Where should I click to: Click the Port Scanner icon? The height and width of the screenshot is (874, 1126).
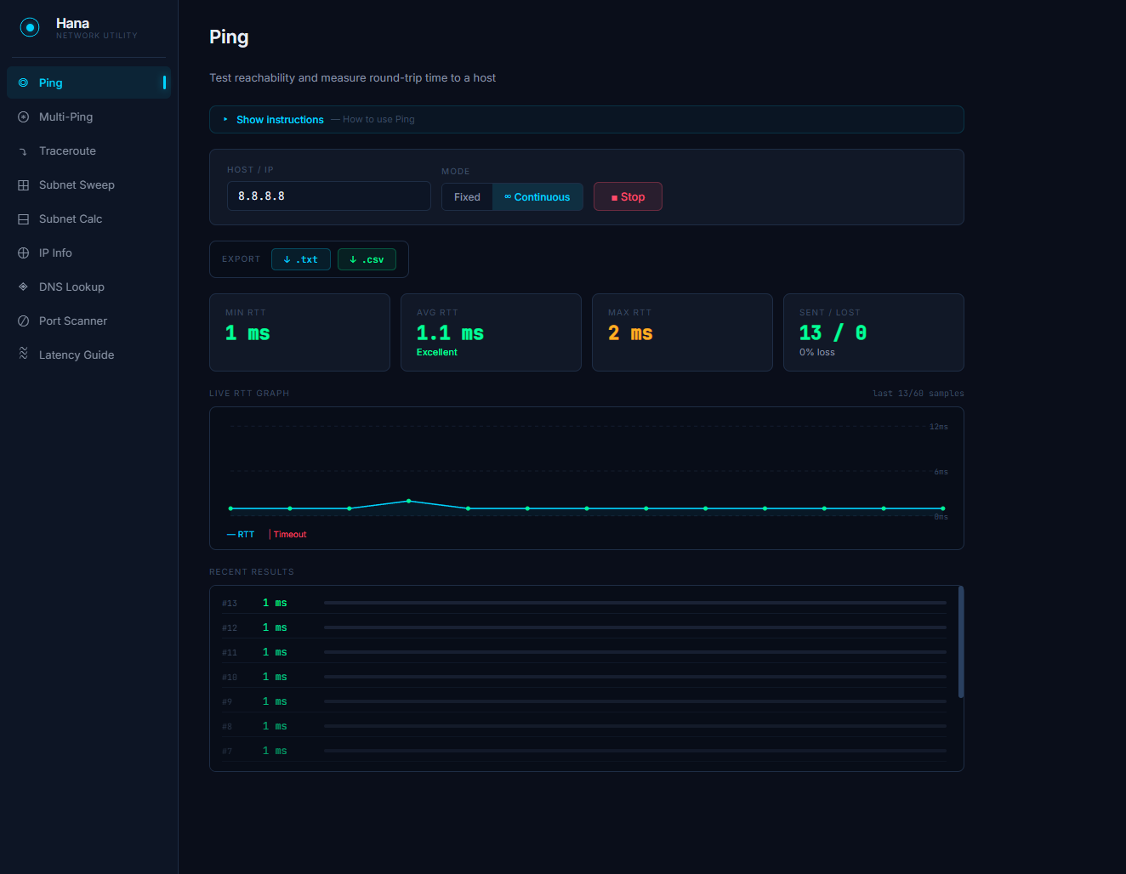[23, 321]
